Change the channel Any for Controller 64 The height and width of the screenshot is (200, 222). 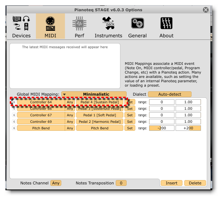[x=70, y=102]
